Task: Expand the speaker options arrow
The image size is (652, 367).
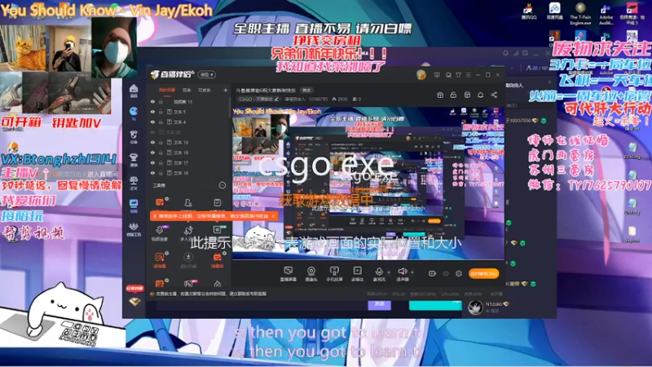Action: click(x=412, y=272)
